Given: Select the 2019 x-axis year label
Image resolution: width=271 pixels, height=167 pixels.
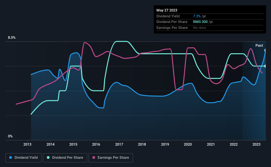Looking at the screenshot, I should click(x=165, y=144).
